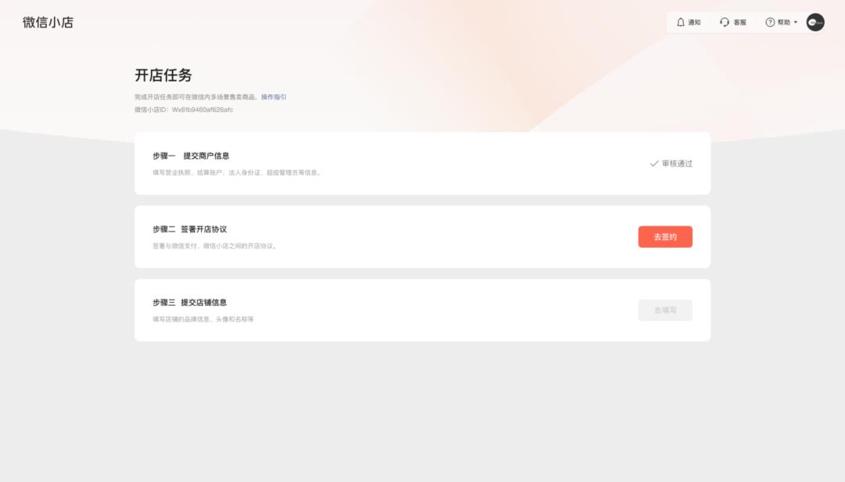The image size is (845, 482).
Task: Select the 步骤三 提交店铺信息 card
Action: click(422, 310)
